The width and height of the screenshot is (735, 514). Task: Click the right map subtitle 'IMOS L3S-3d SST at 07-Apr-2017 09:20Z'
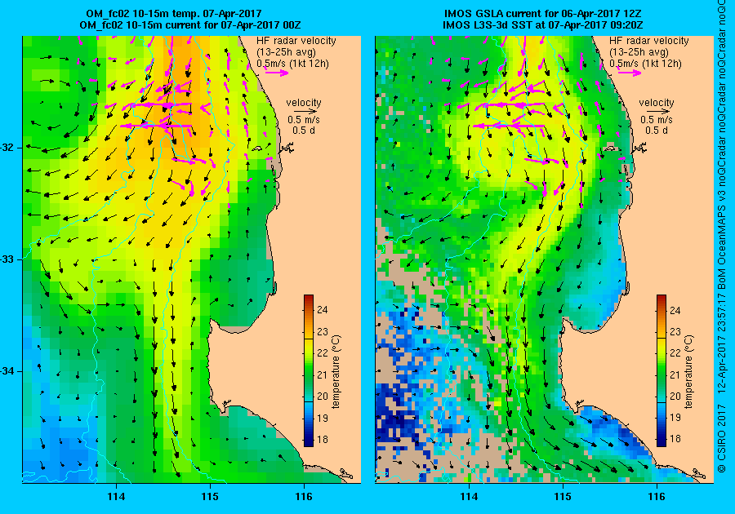click(x=543, y=24)
